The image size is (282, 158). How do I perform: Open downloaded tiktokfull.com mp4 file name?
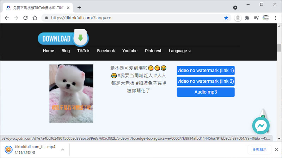click(35, 147)
